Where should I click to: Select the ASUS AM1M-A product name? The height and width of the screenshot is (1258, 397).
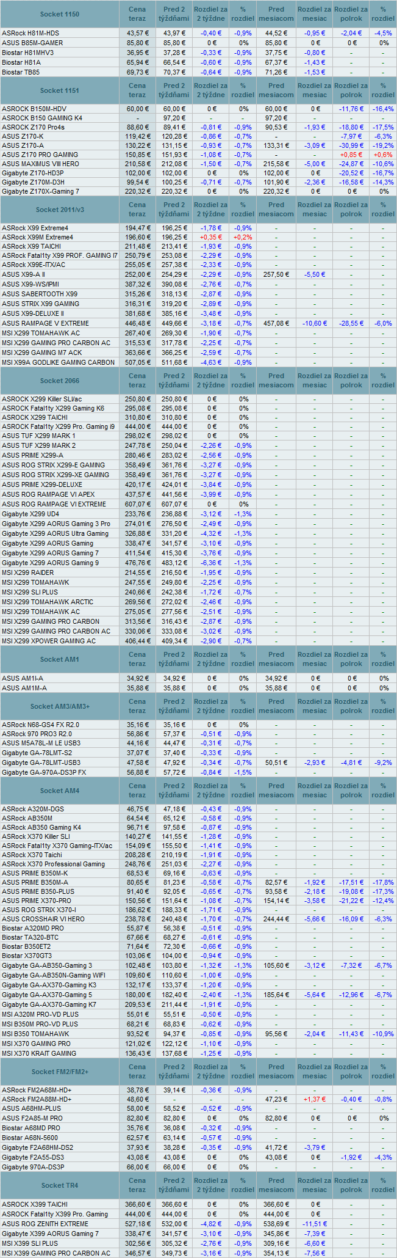pyautogui.click(x=24, y=688)
